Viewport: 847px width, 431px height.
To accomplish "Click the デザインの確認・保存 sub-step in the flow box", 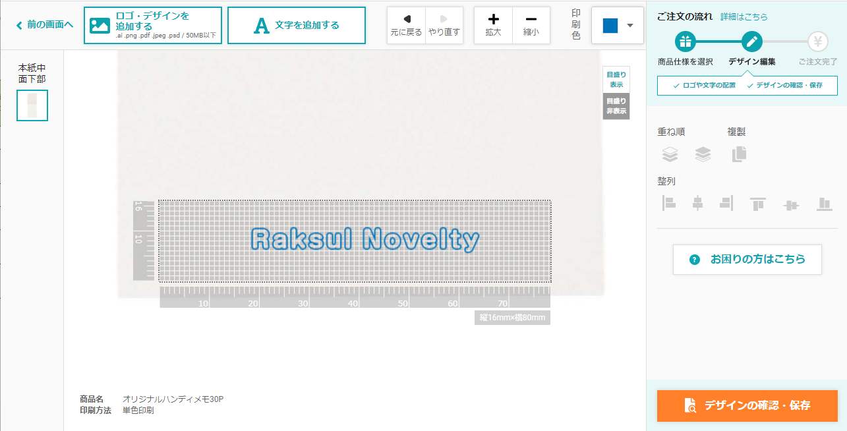I will [x=784, y=86].
